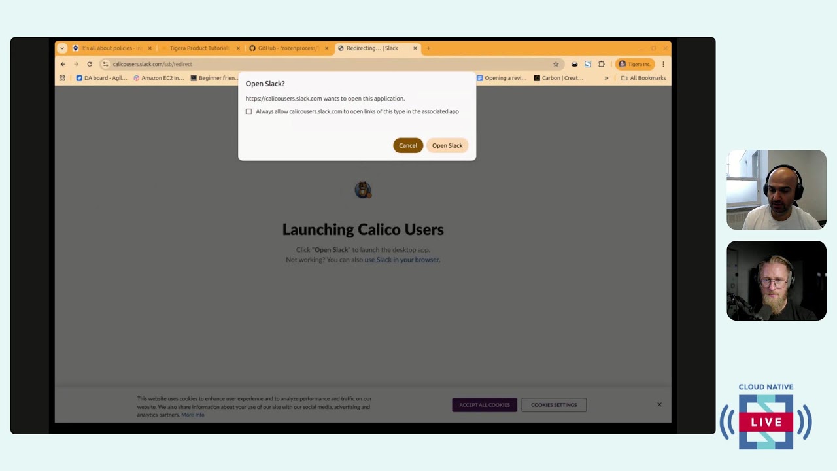The width and height of the screenshot is (837, 471).
Task: Switch to Tigera Product Tutorials tab
Action: coord(198,48)
